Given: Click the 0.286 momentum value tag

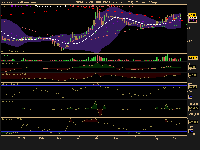Looking at the screenshot, I should [x=192, y=67].
